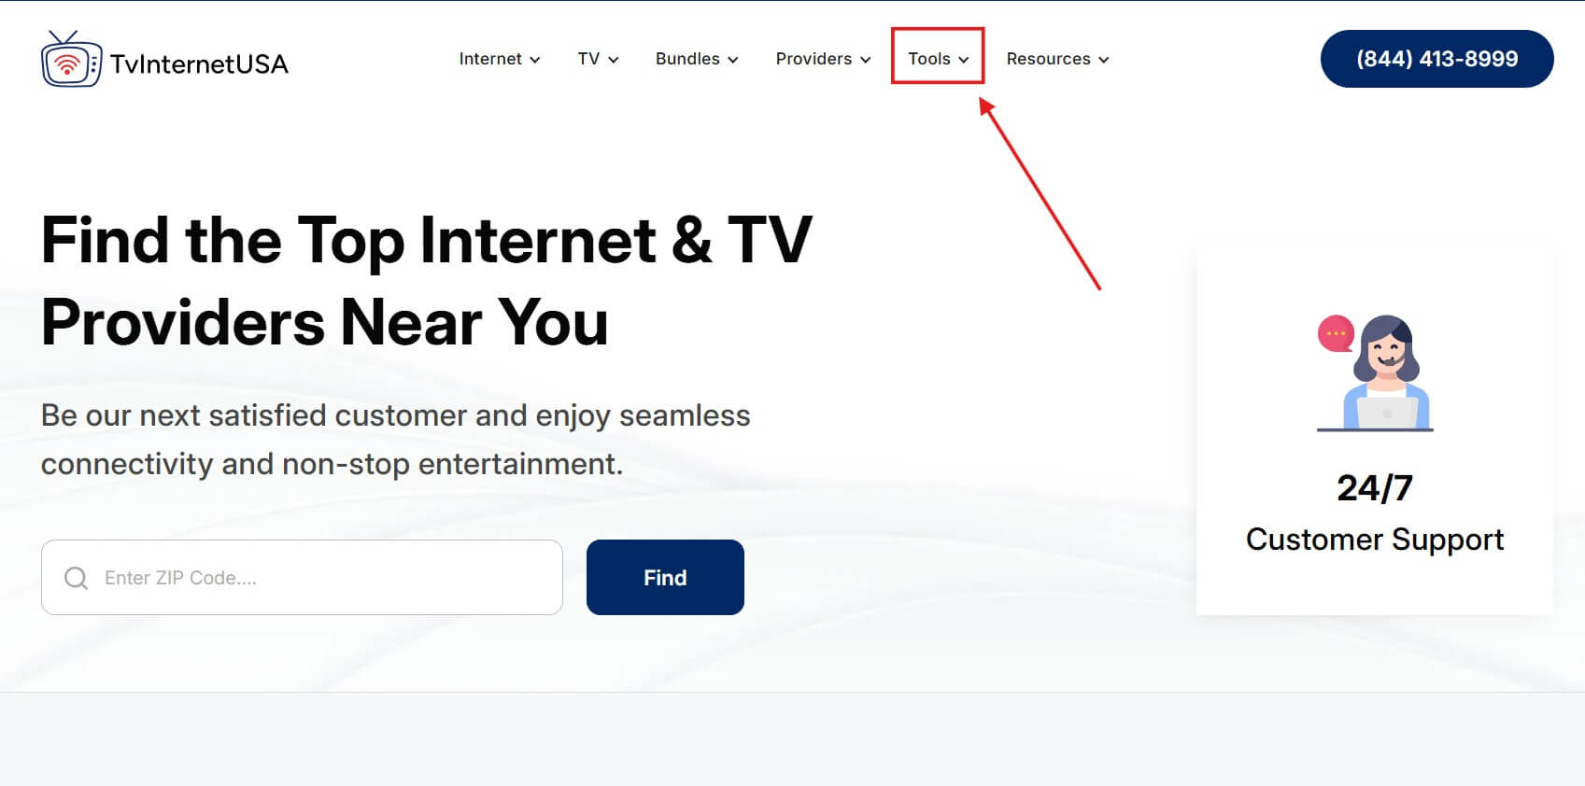Open the Tools menu
This screenshot has height=786, width=1585.
click(929, 59)
